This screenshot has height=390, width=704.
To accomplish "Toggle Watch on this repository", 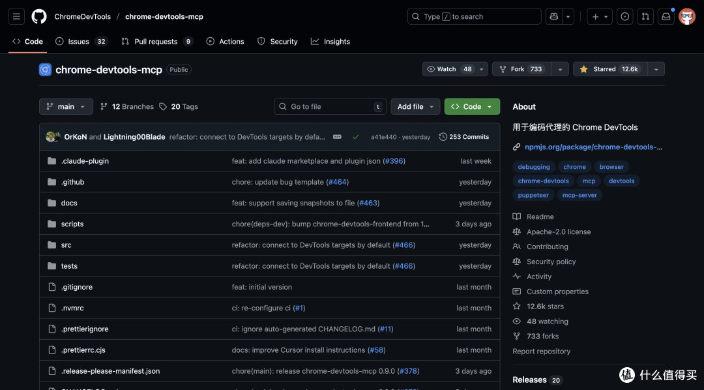I will pyautogui.click(x=449, y=69).
